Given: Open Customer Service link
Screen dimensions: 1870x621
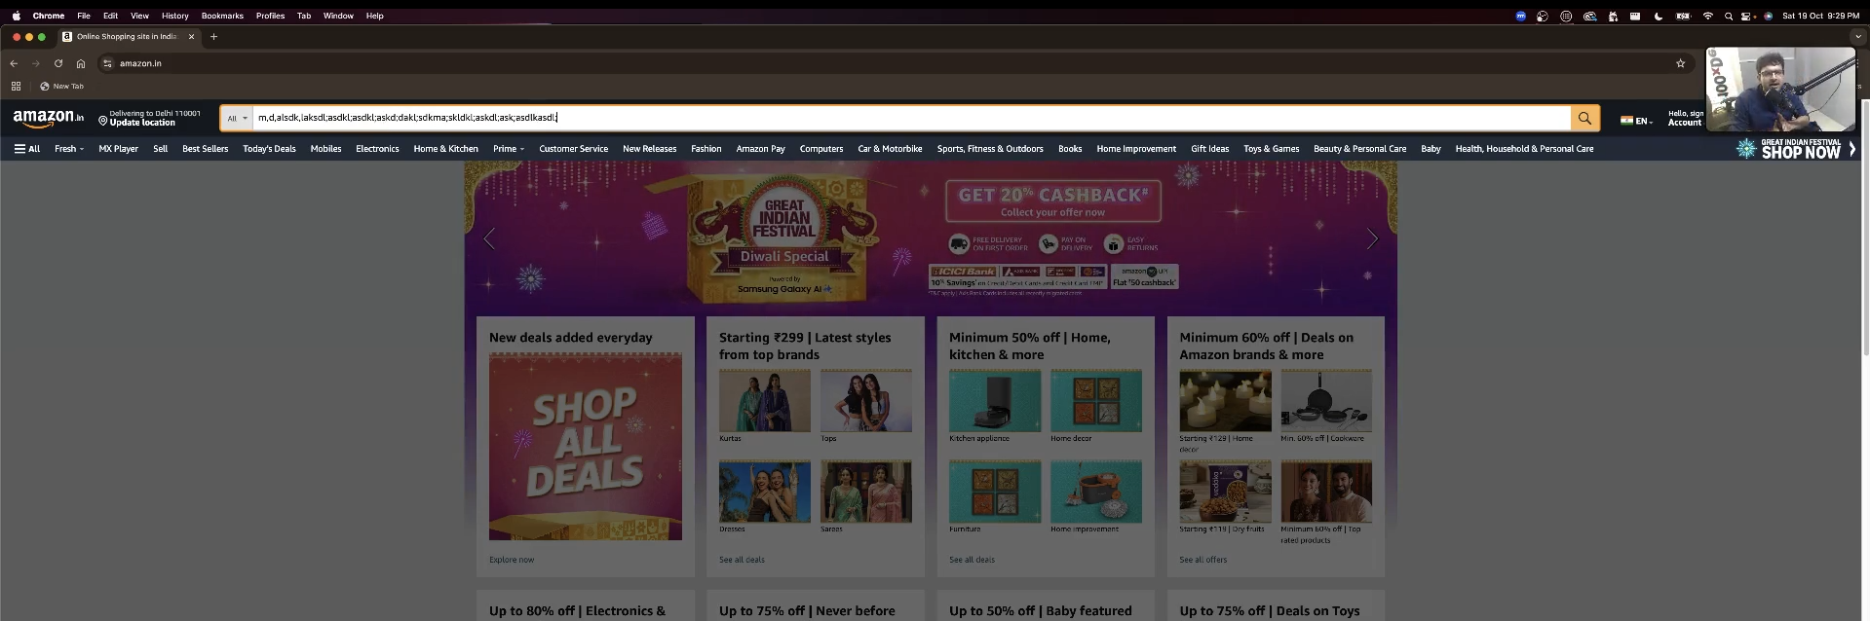Looking at the screenshot, I should [573, 149].
